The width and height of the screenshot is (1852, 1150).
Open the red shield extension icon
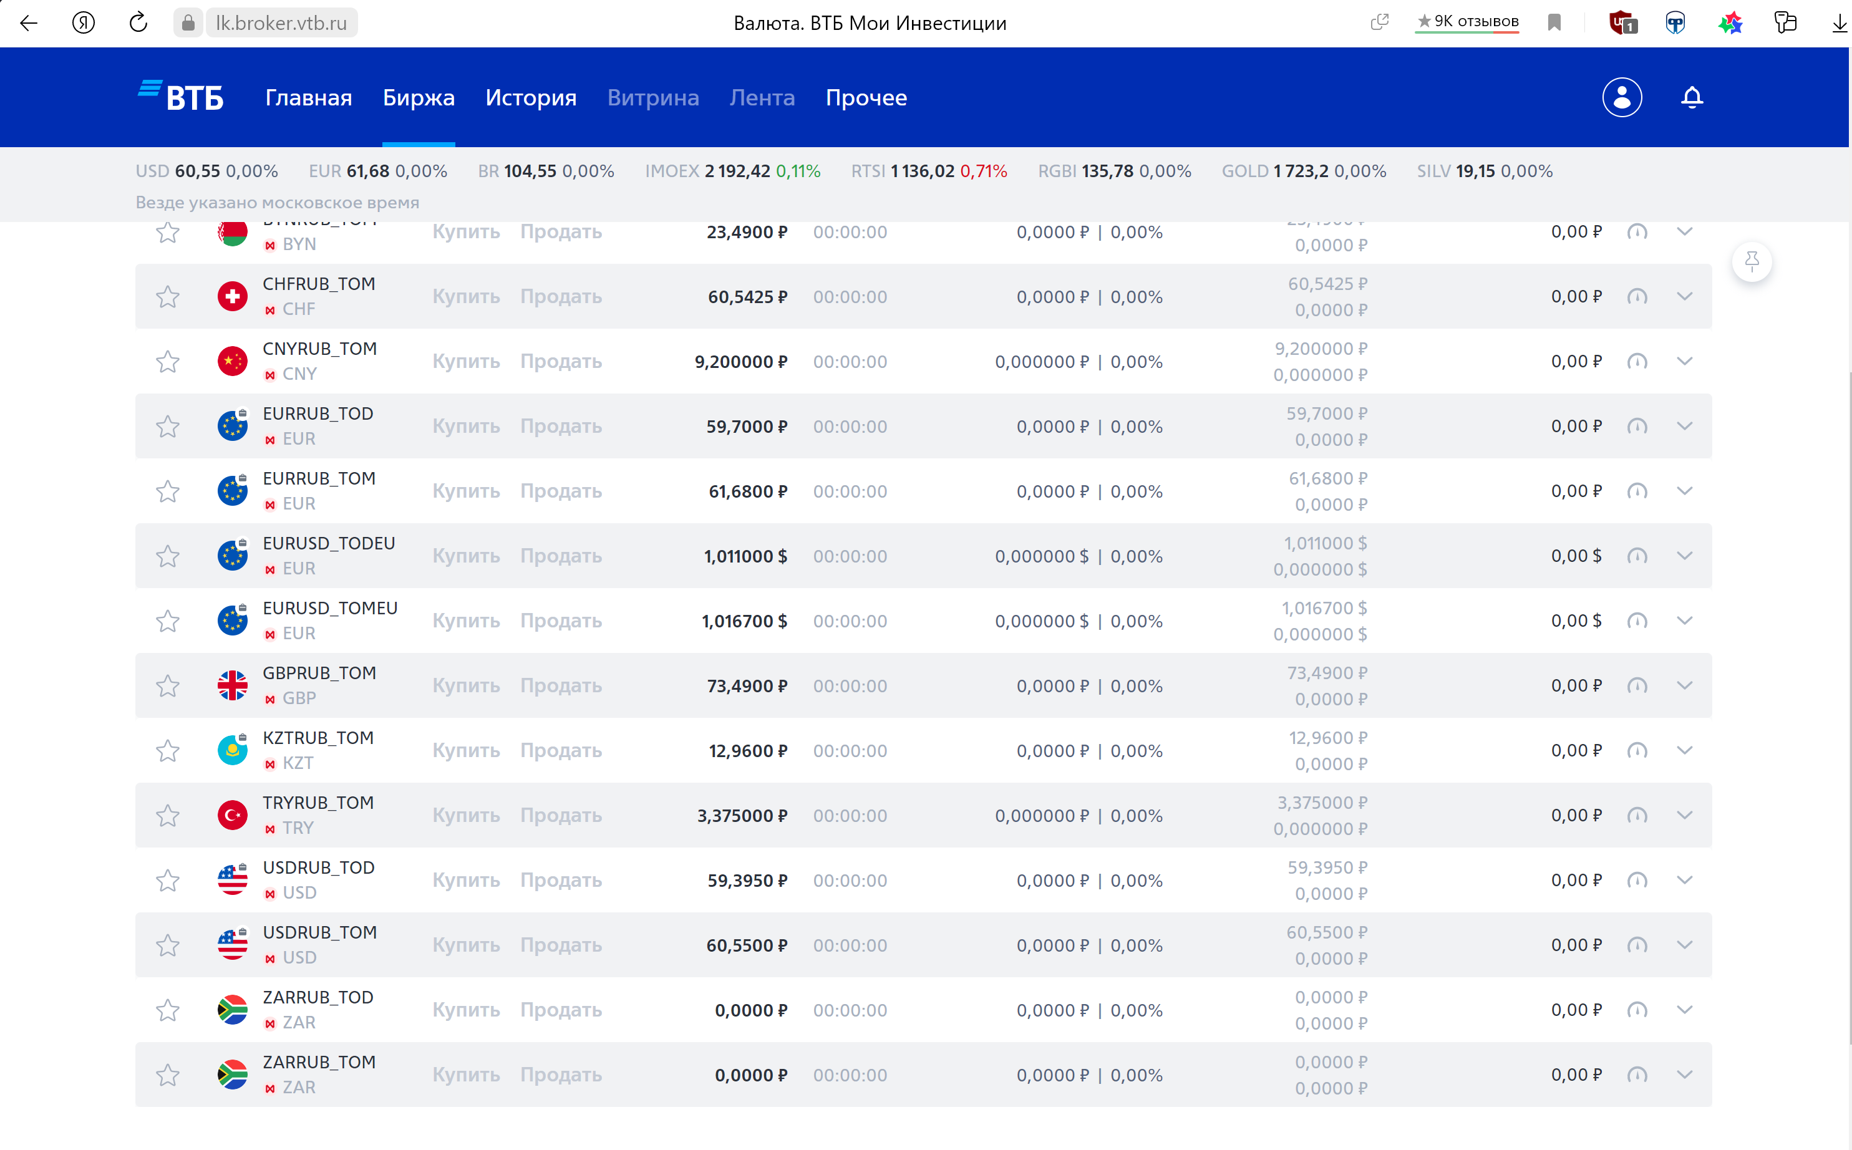pos(1622,23)
